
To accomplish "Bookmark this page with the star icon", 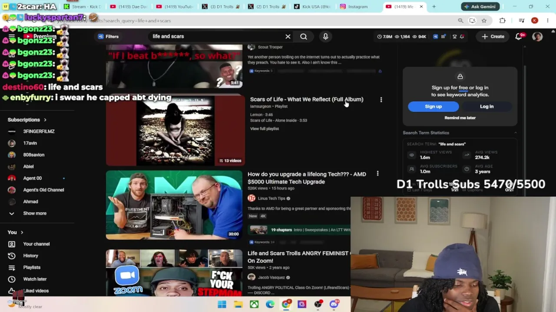I will tap(484, 20).
